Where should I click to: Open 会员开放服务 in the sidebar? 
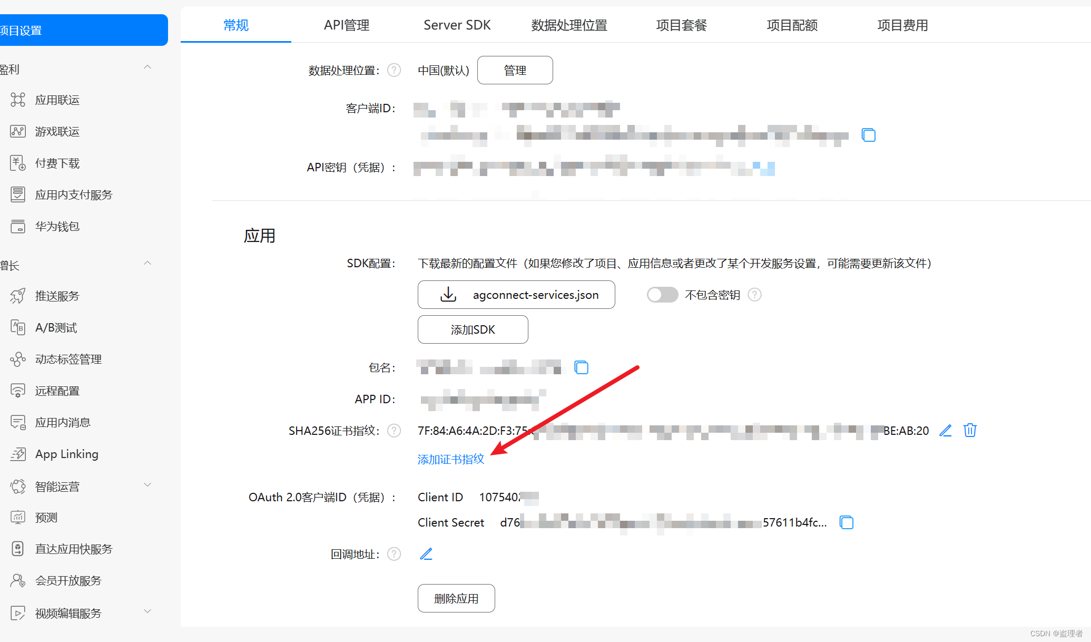click(68, 581)
